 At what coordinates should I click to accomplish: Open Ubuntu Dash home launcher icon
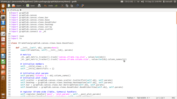[x=3, y=6]
